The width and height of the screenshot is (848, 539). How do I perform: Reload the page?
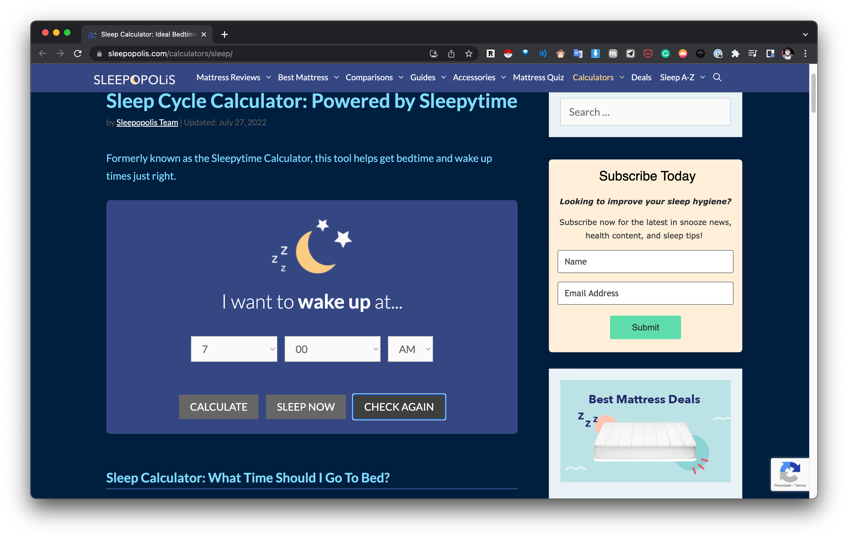click(x=78, y=54)
